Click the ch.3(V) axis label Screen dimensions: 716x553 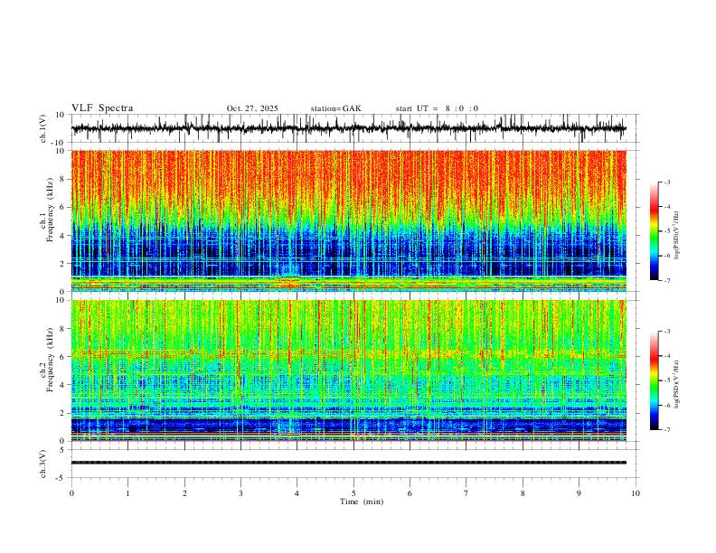tap(43, 464)
